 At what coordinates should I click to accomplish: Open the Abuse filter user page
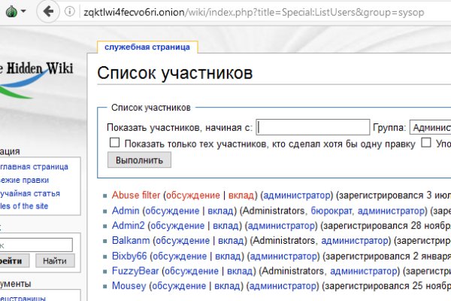pos(136,195)
